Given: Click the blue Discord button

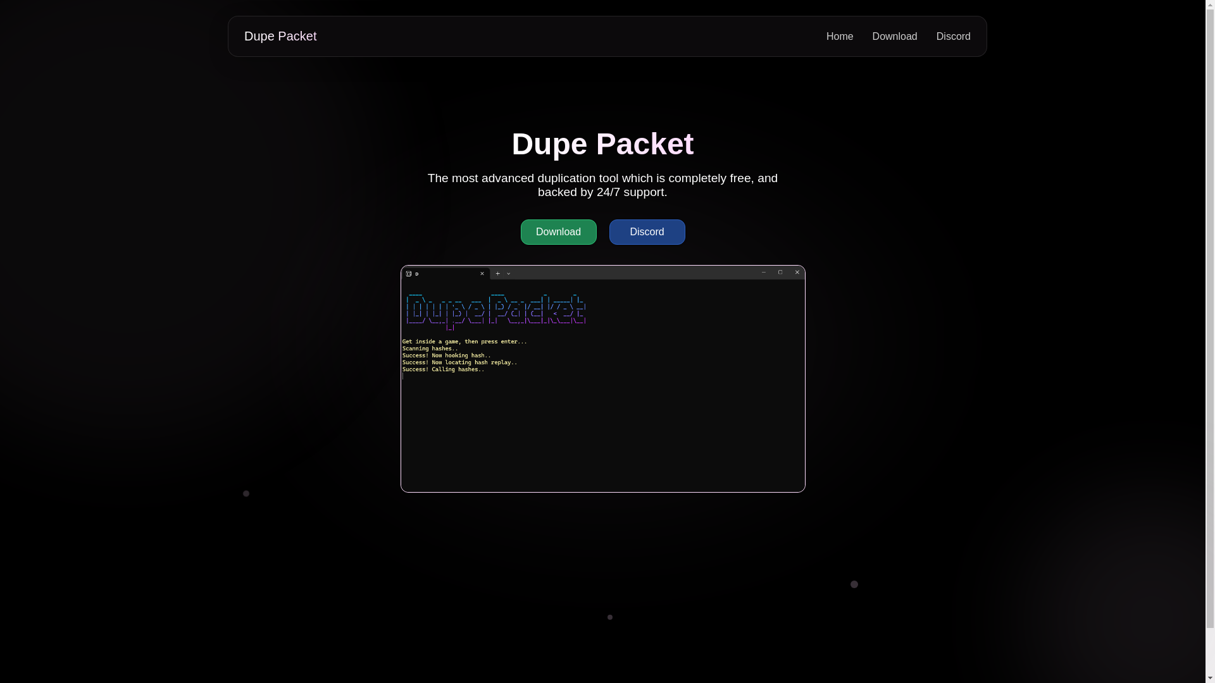Looking at the screenshot, I should [647, 232].
